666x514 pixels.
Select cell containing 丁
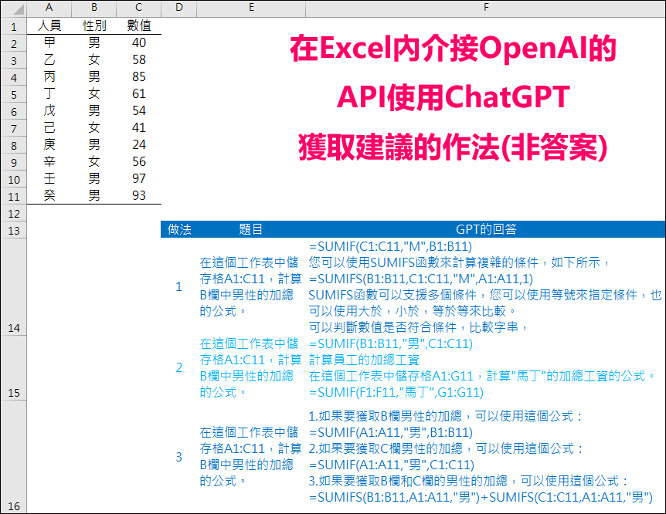[x=49, y=94]
